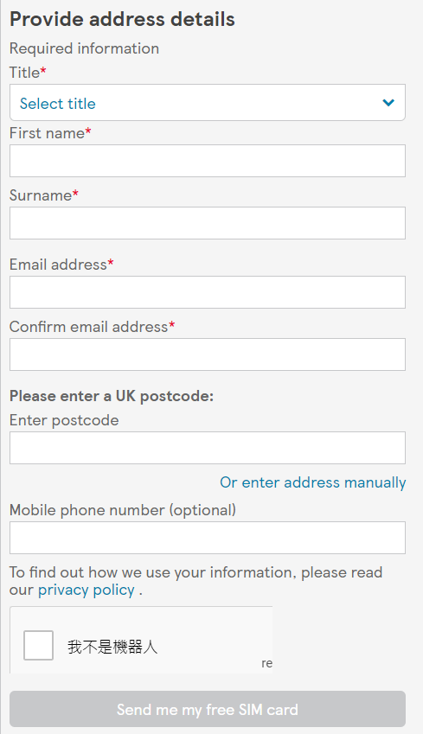Click the Chinese reCAPTCHA label text
Image resolution: width=423 pixels, height=734 pixels.
click(x=112, y=647)
